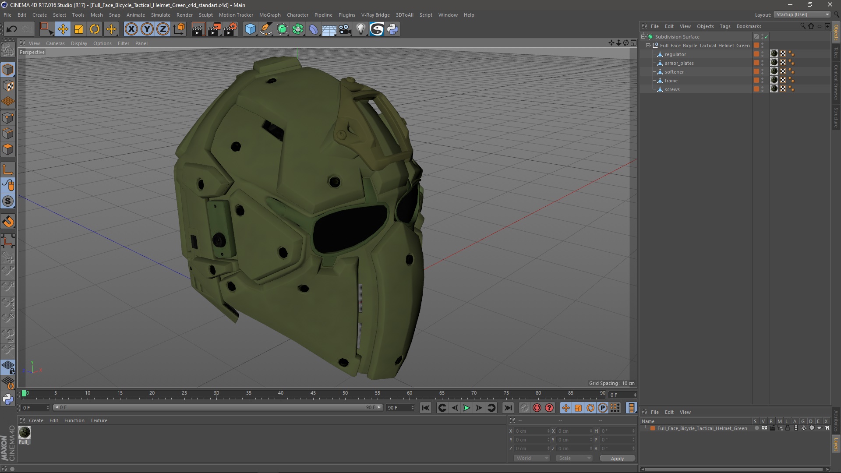Click Apply button in coordinates panel

pos(618,458)
